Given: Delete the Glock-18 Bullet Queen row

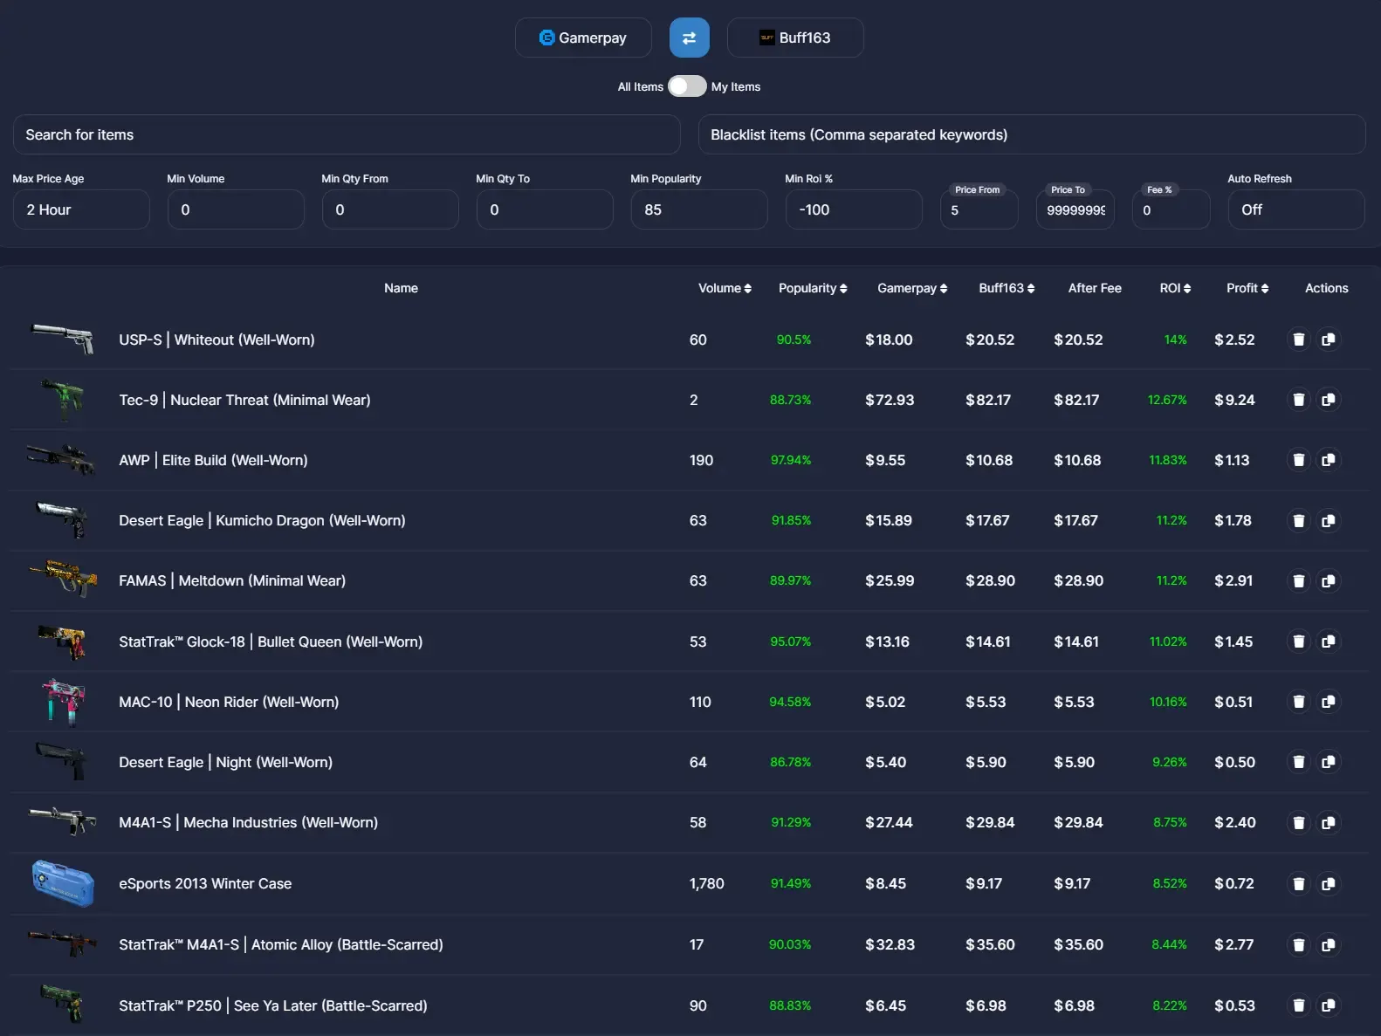Looking at the screenshot, I should click(x=1299, y=641).
